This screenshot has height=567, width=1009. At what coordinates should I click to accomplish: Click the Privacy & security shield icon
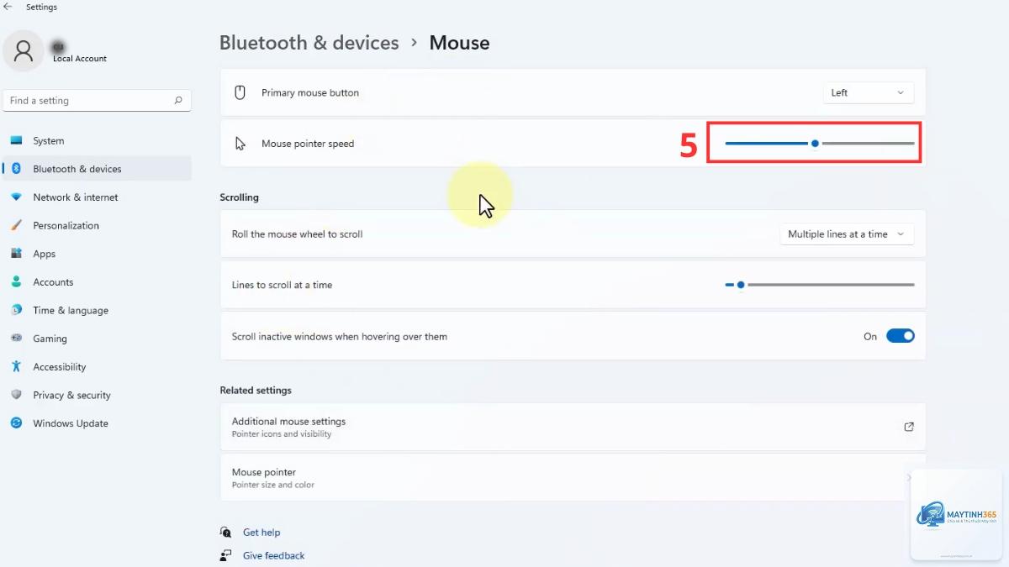16,395
